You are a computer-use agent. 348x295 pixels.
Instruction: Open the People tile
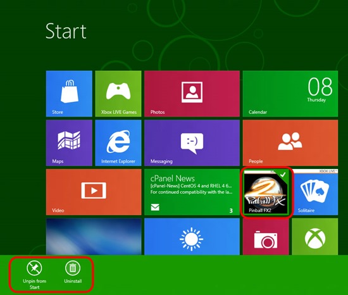tap(290, 142)
